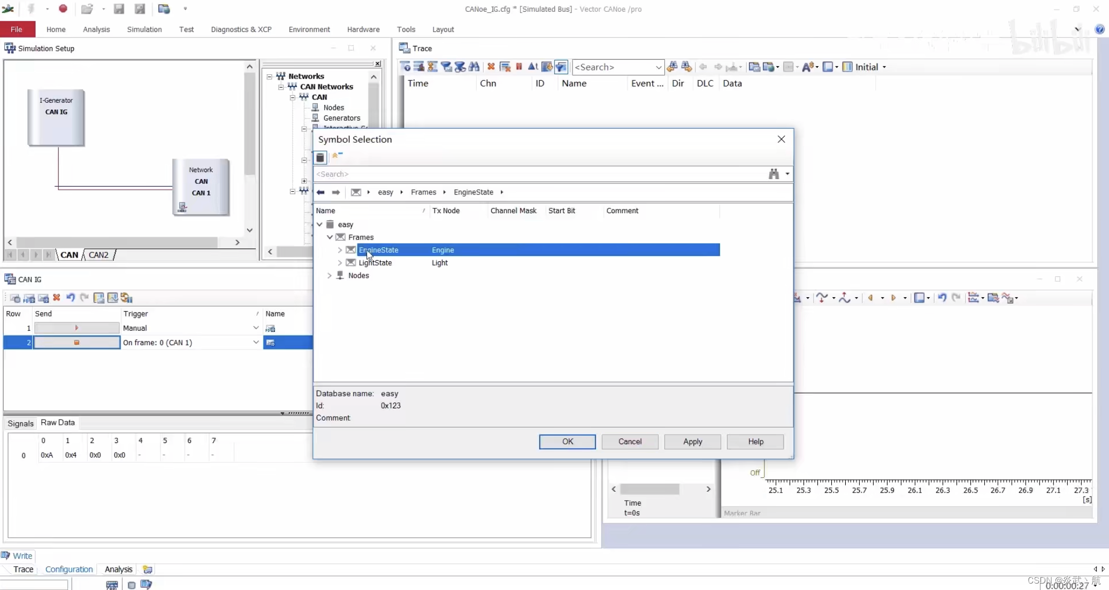This screenshot has width=1109, height=590.
Task: Click undo icon in CAN IG toolbar
Action: point(71,298)
